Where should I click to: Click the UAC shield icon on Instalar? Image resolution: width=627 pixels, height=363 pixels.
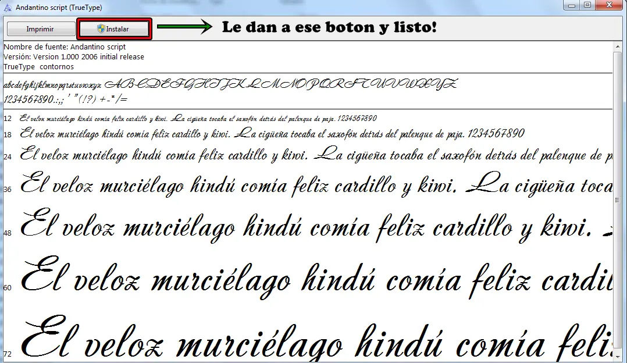point(101,29)
